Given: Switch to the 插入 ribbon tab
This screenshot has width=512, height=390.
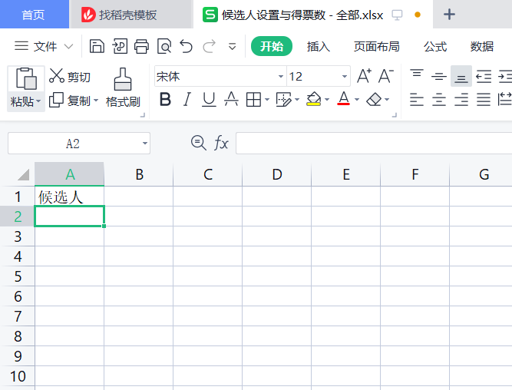Looking at the screenshot, I should click(x=318, y=46).
